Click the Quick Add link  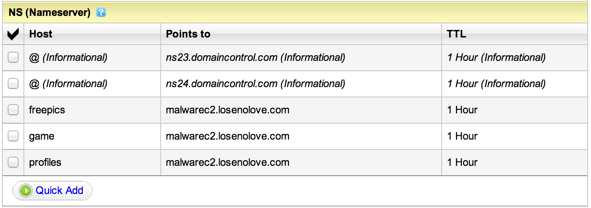coord(59,190)
